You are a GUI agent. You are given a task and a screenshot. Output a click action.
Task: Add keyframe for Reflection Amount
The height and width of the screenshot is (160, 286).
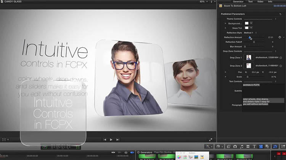pos(280,37)
